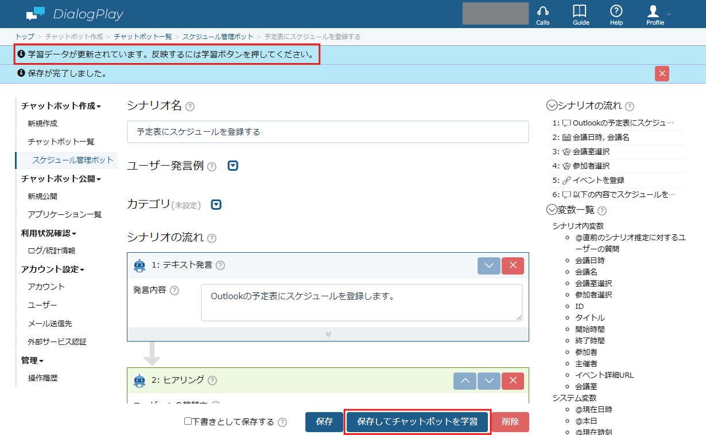Toggle 下書きとして保存する checkbox

point(188,421)
